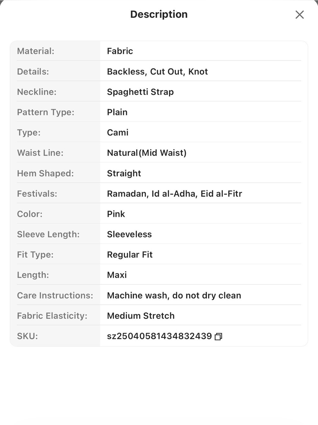
Task: Click the Care Instructions label
Action: [x=55, y=296]
